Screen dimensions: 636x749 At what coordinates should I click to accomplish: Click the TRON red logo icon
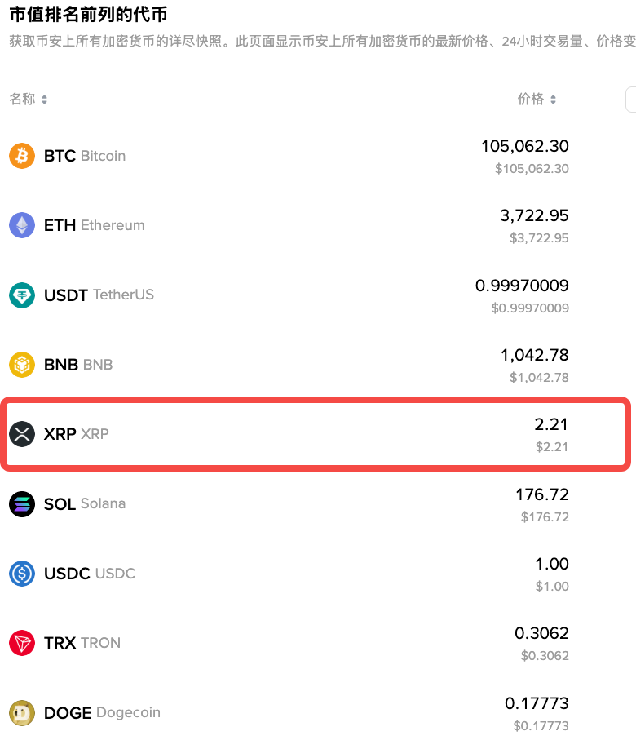(21, 643)
